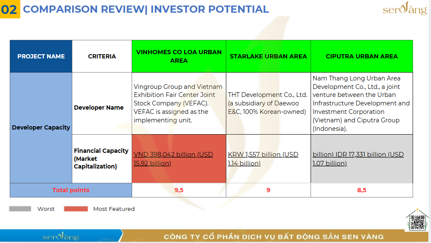This screenshot has width=431, height=243.
Task: Select the Vinhomes Co Loa Urban Area header
Action: pyautogui.click(x=179, y=56)
